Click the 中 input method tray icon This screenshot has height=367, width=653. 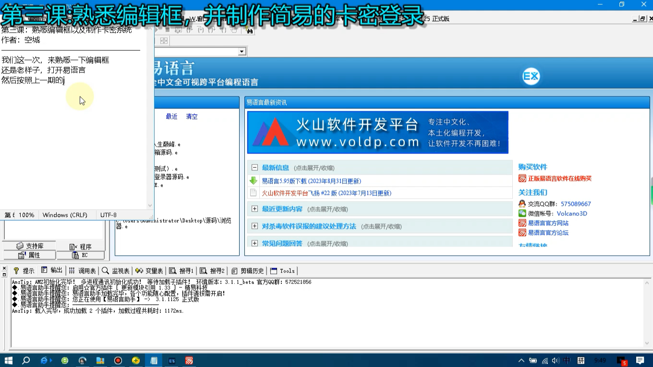(x=567, y=360)
